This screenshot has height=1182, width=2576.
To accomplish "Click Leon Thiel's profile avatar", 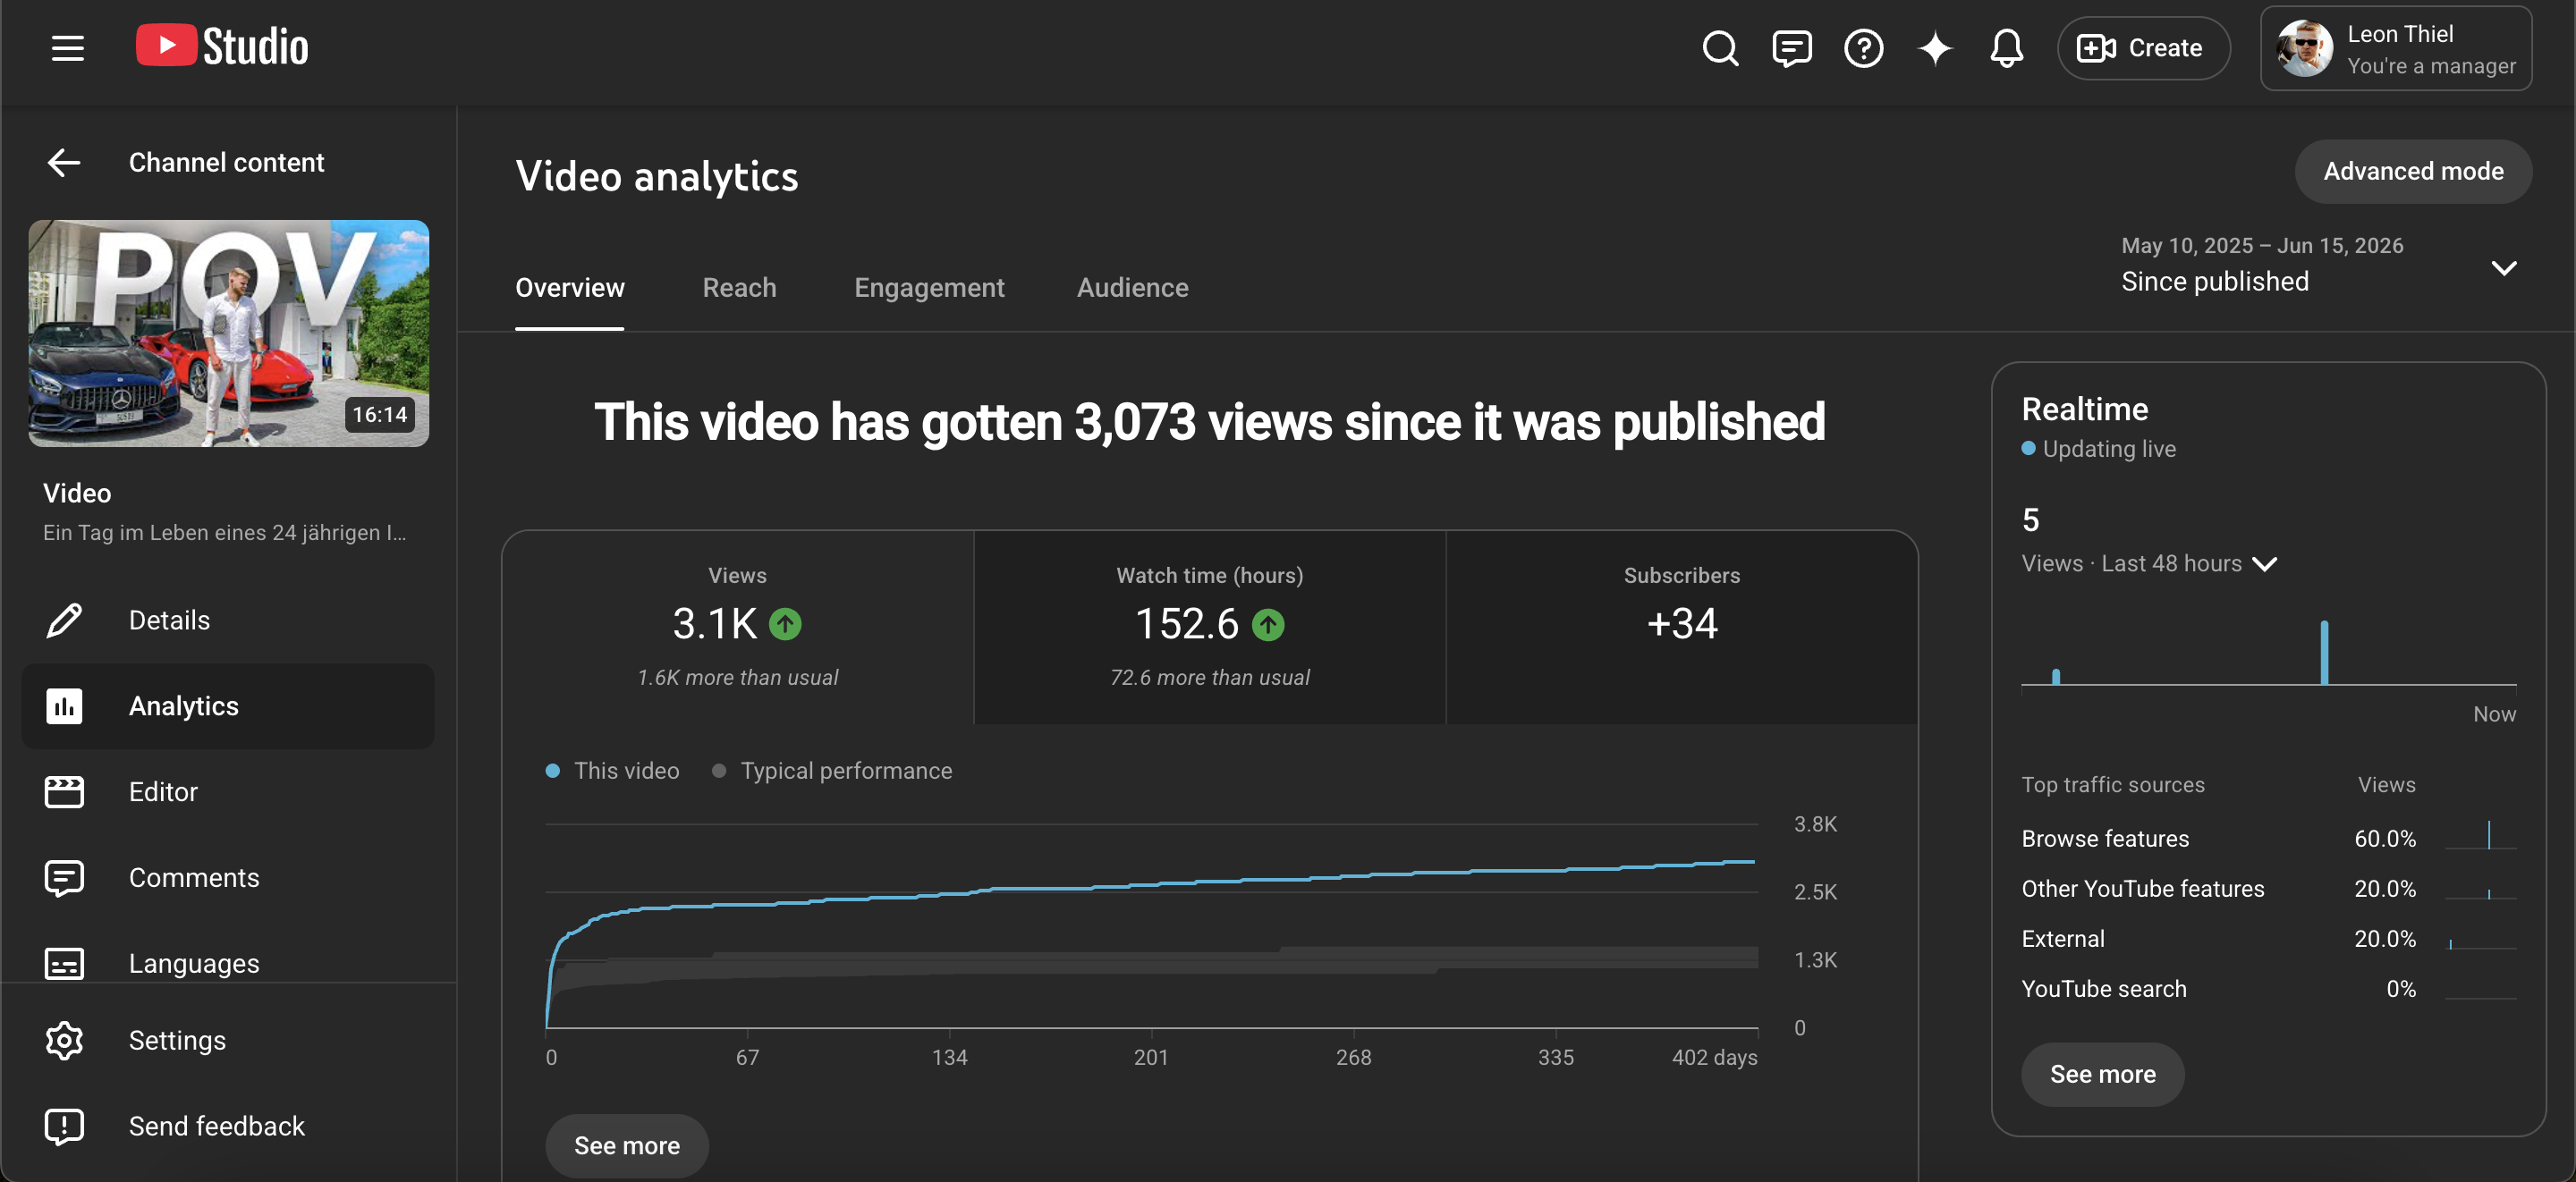I will pyautogui.click(x=2304, y=49).
